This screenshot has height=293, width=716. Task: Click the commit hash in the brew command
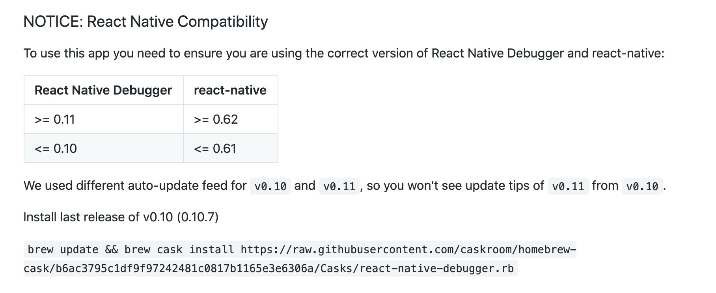pyautogui.click(x=185, y=269)
